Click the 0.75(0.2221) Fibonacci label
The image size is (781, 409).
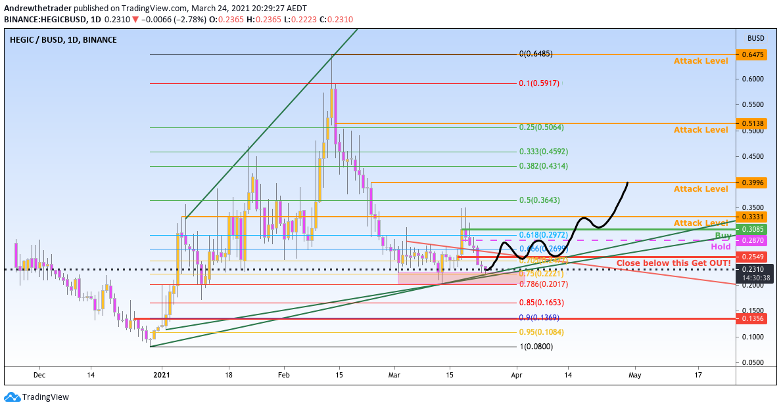(x=542, y=274)
